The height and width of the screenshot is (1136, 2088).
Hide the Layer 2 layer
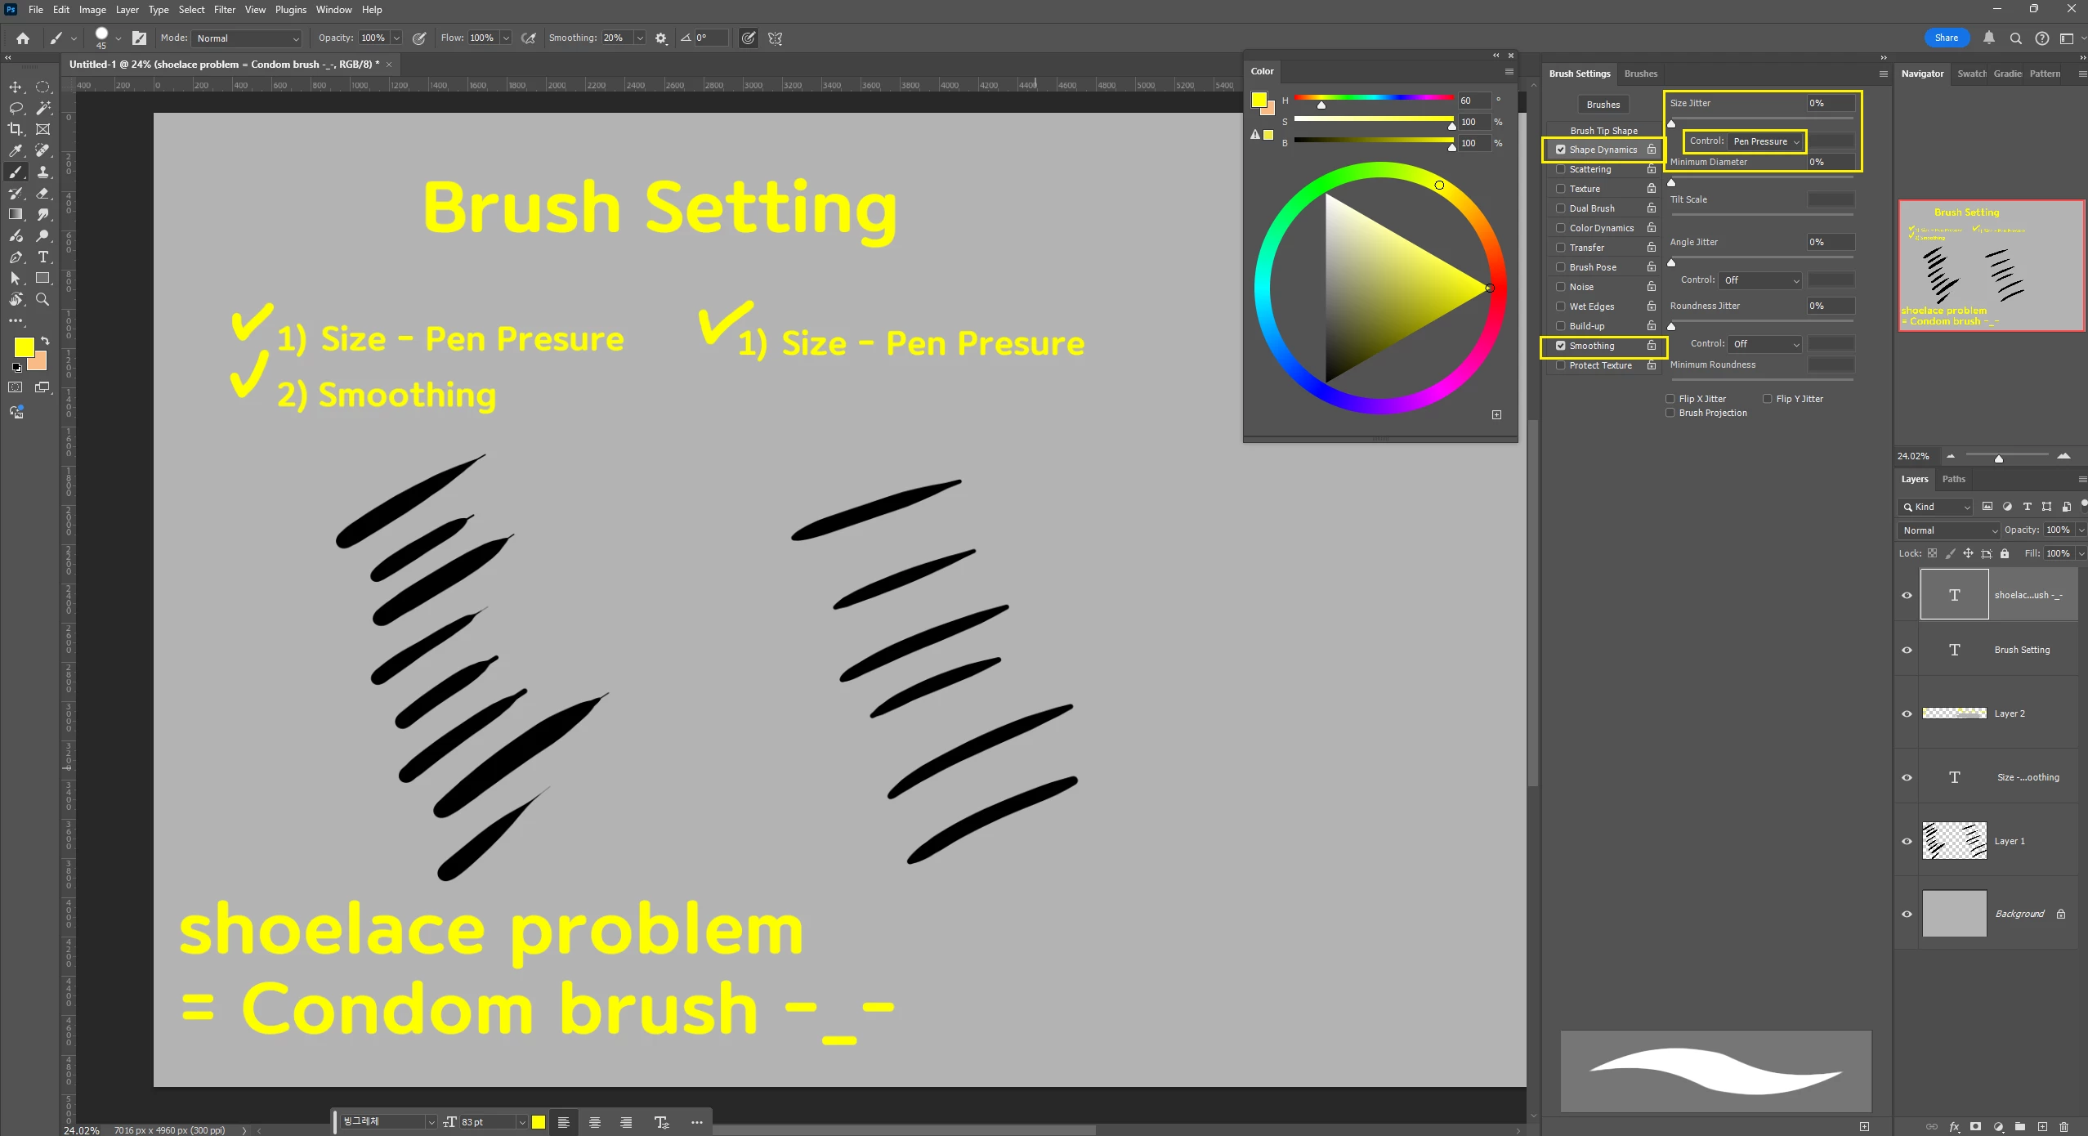[x=1907, y=713]
